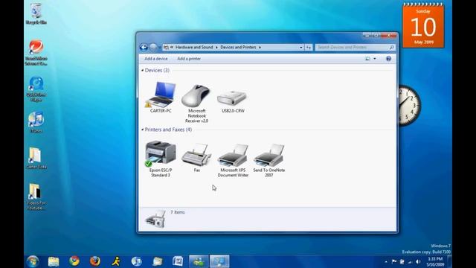476x268 pixels.
Task: Click the search magnifier icon
Action: [x=391, y=48]
